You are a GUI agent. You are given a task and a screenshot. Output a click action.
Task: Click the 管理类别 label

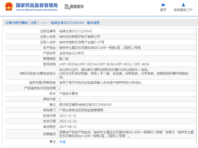coord(49,59)
